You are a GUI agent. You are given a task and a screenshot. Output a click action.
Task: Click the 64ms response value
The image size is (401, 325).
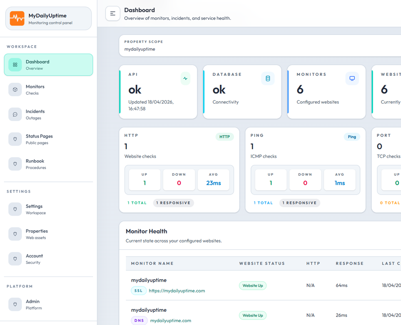(342, 285)
